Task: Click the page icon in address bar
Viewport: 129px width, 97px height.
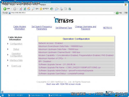Action: [x=10, y=13]
